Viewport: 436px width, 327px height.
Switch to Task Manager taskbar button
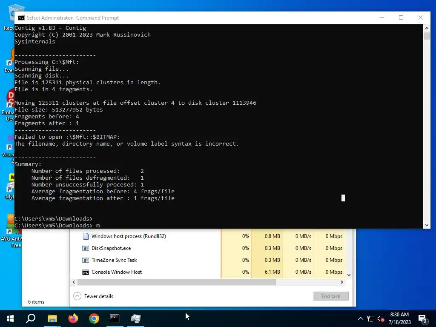click(136, 318)
